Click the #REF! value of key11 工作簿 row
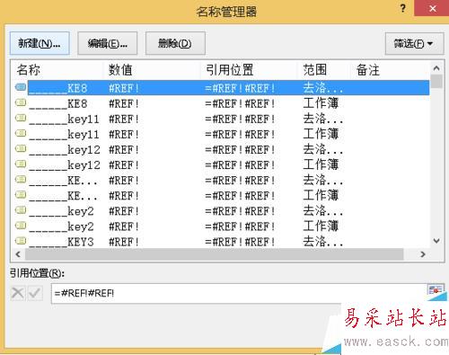 (124, 134)
